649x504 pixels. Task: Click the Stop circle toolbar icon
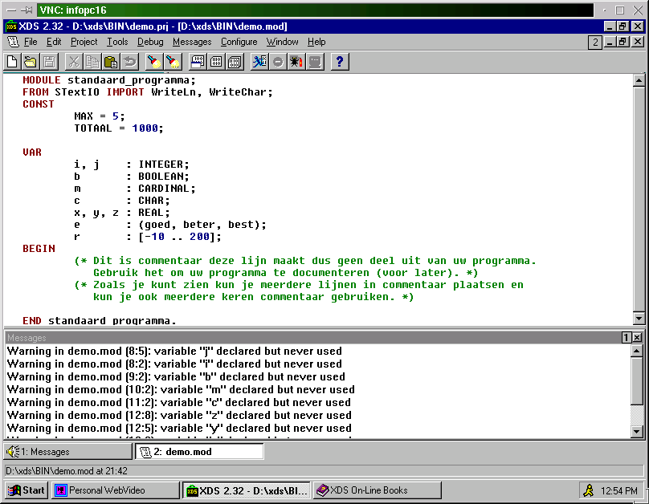pyautogui.click(x=278, y=62)
